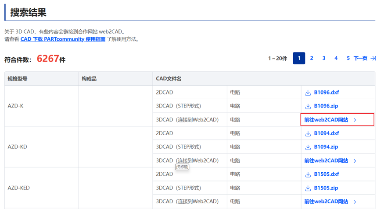This screenshot has width=377, height=209.
Task: Click download icon beside B1096.zip
Action: 308,106
